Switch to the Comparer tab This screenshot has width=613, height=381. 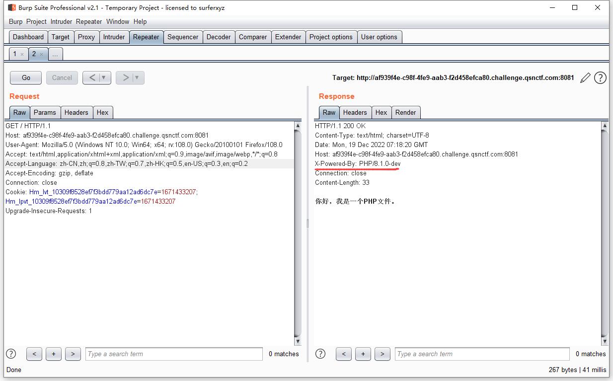[x=253, y=37]
